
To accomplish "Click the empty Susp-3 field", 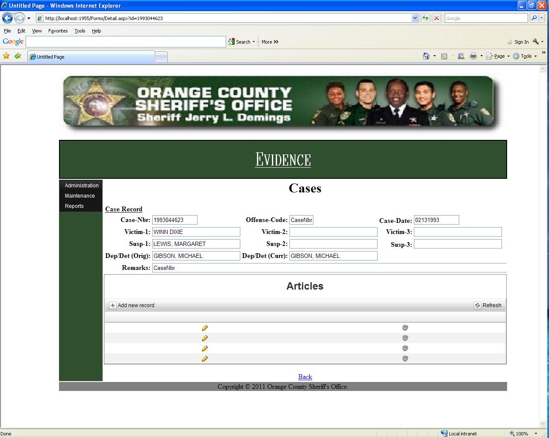I will (458, 244).
